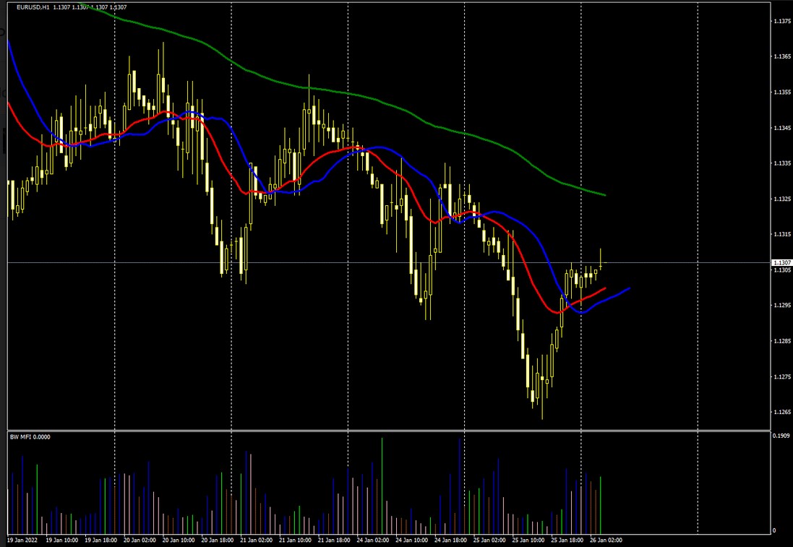Click the 19 Jan 2022 date label
The width and height of the screenshot is (793, 547).
point(22,540)
